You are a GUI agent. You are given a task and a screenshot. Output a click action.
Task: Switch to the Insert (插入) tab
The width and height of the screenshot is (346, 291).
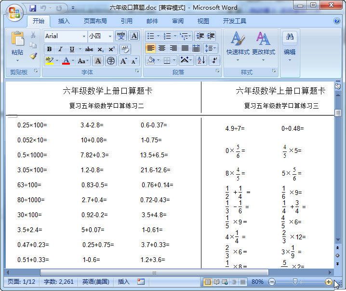[64, 21]
